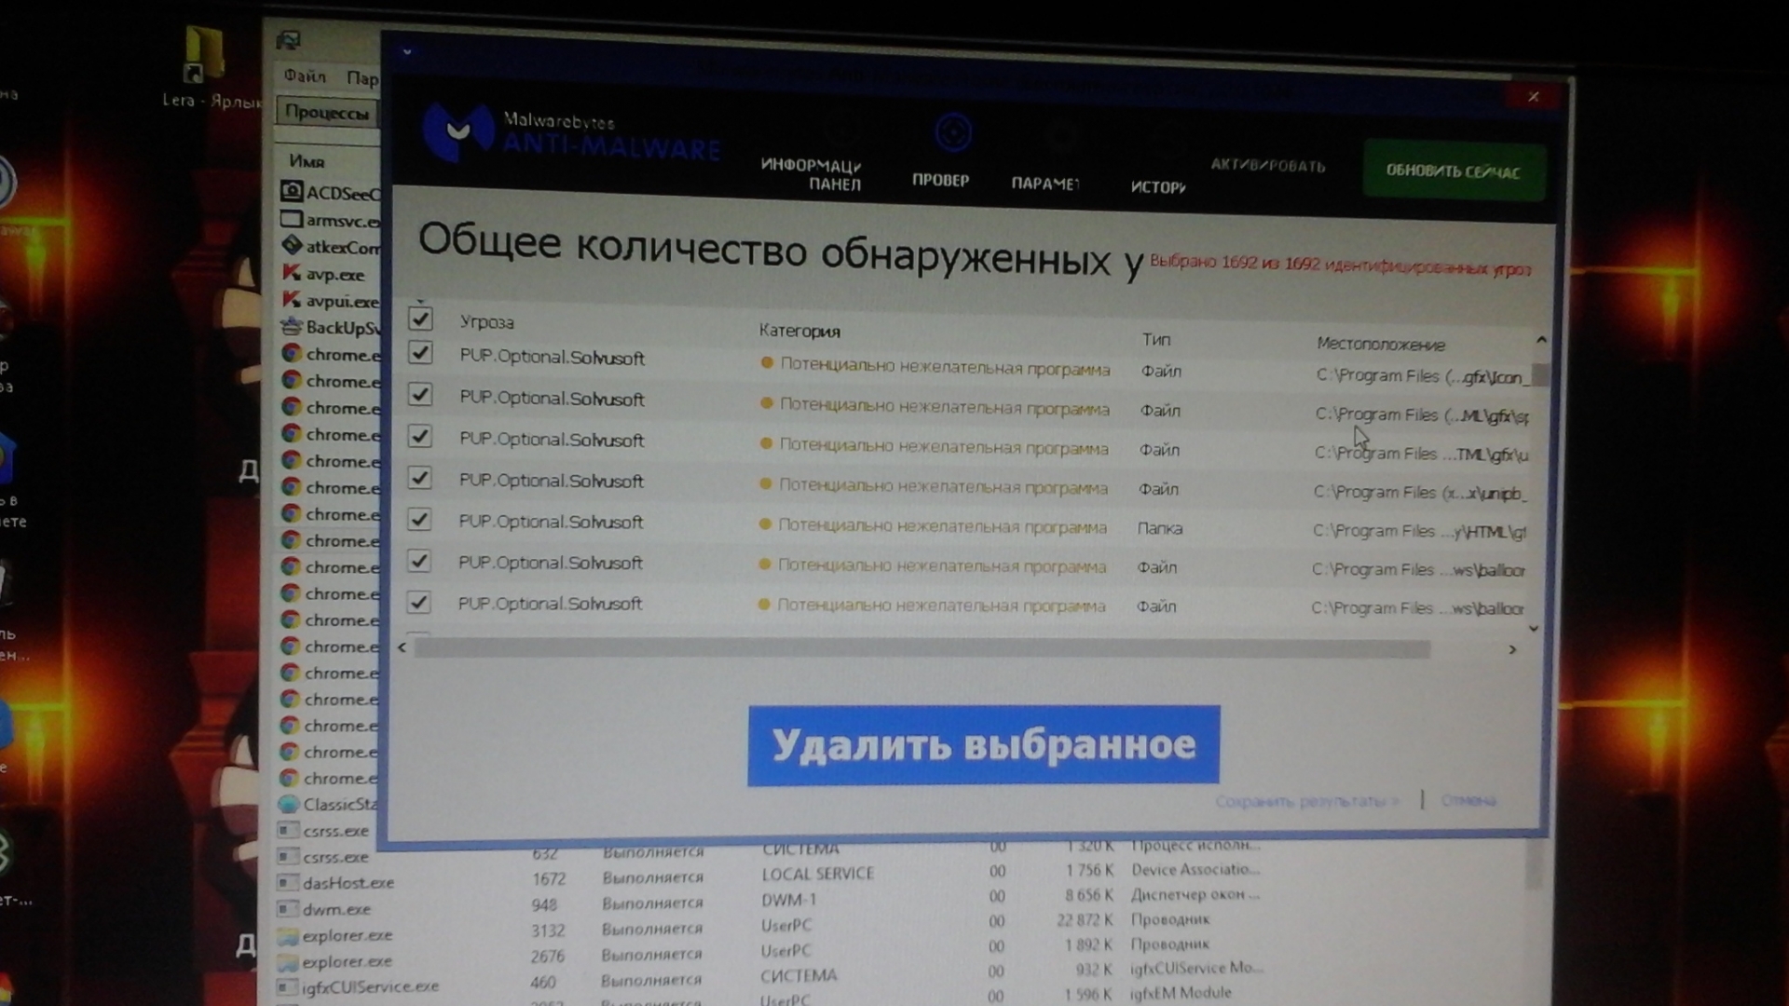
Task: Click the atkexComSvc process icon
Action: click(x=292, y=246)
